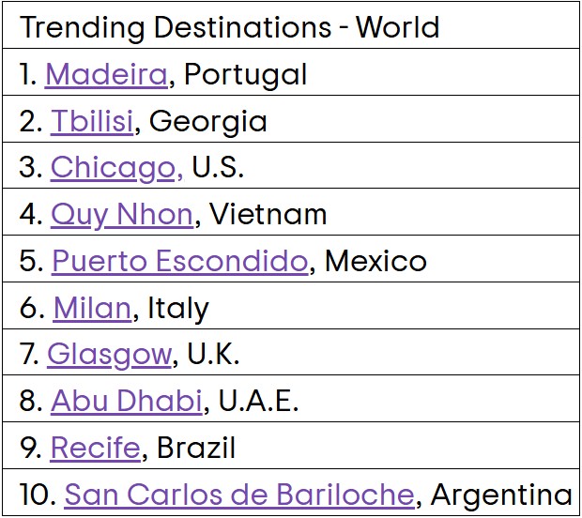Click the Tbilisi hyperlink
Image resolution: width=582 pixels, height=518 pixels.
(x=91, y=121)
